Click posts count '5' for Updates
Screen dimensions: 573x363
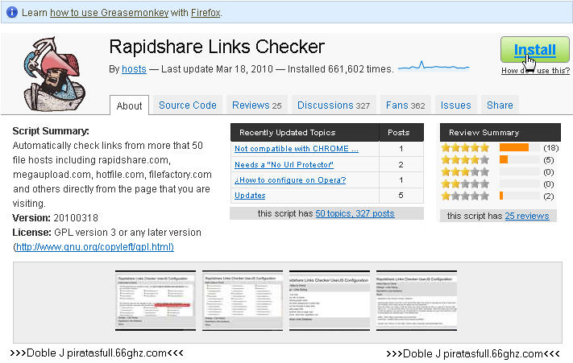(401, 195)
